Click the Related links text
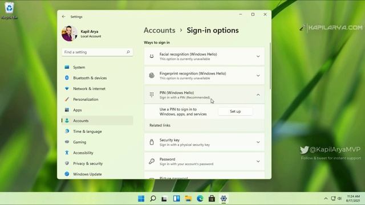Screen dimensions: 365x205 pos(160,125)
